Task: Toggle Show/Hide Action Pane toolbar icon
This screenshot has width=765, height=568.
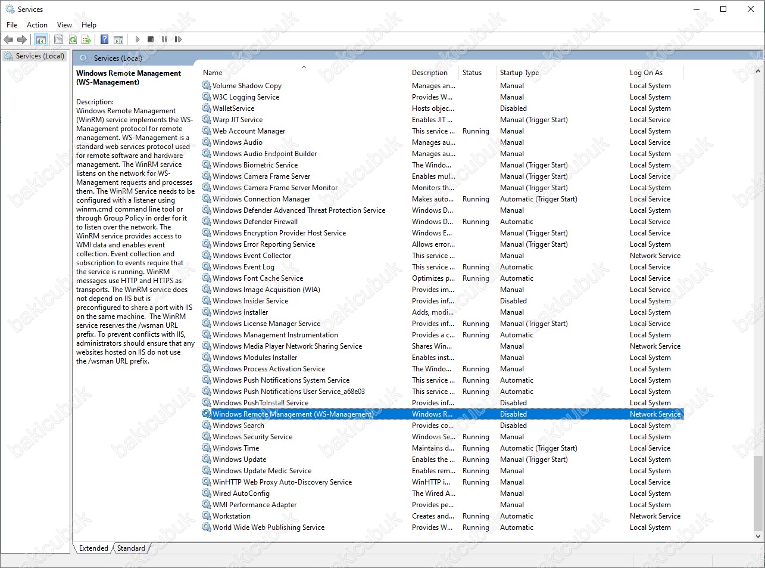Action: pos(118,39)
